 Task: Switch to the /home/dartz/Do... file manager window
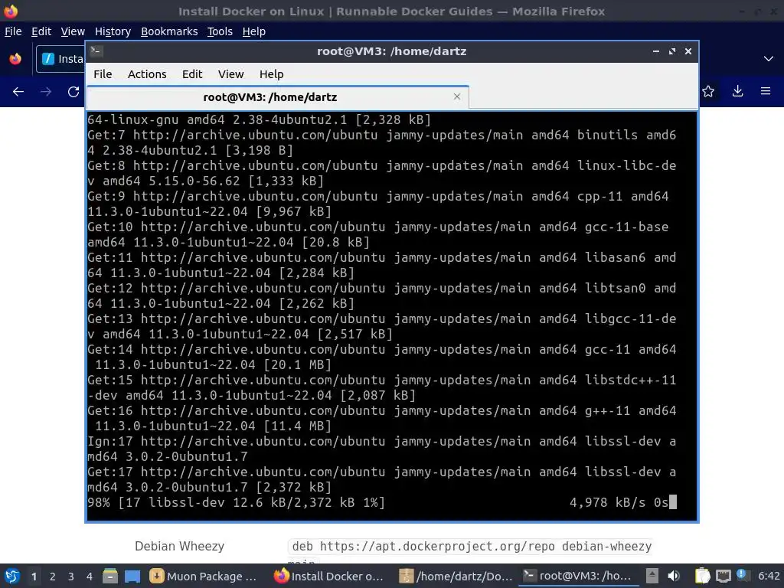click(x=456, y=576)
